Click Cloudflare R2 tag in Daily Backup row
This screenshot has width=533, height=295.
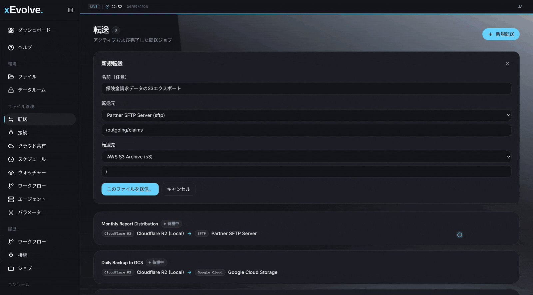click(x=118, y=273)
